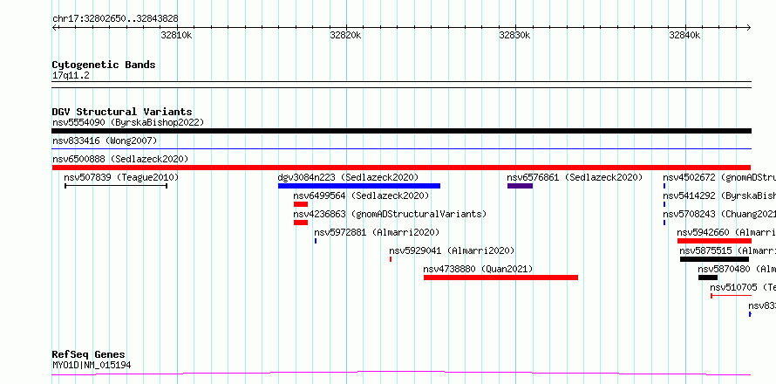Click the 32810k ruler position
Image resolution: width=776 pixels, height=384 pixels.
click(177, 35)
